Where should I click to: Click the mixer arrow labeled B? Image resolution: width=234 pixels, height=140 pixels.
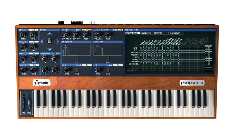coord(50,34)
